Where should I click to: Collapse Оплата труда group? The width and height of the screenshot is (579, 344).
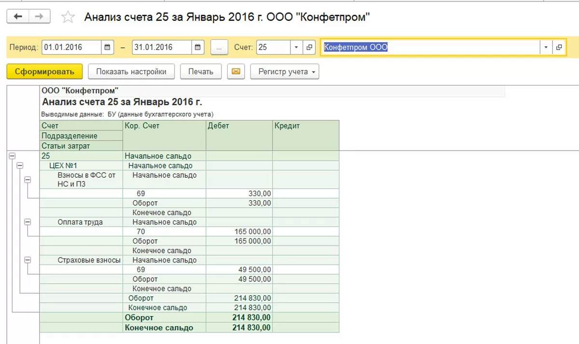coord(28,222)
